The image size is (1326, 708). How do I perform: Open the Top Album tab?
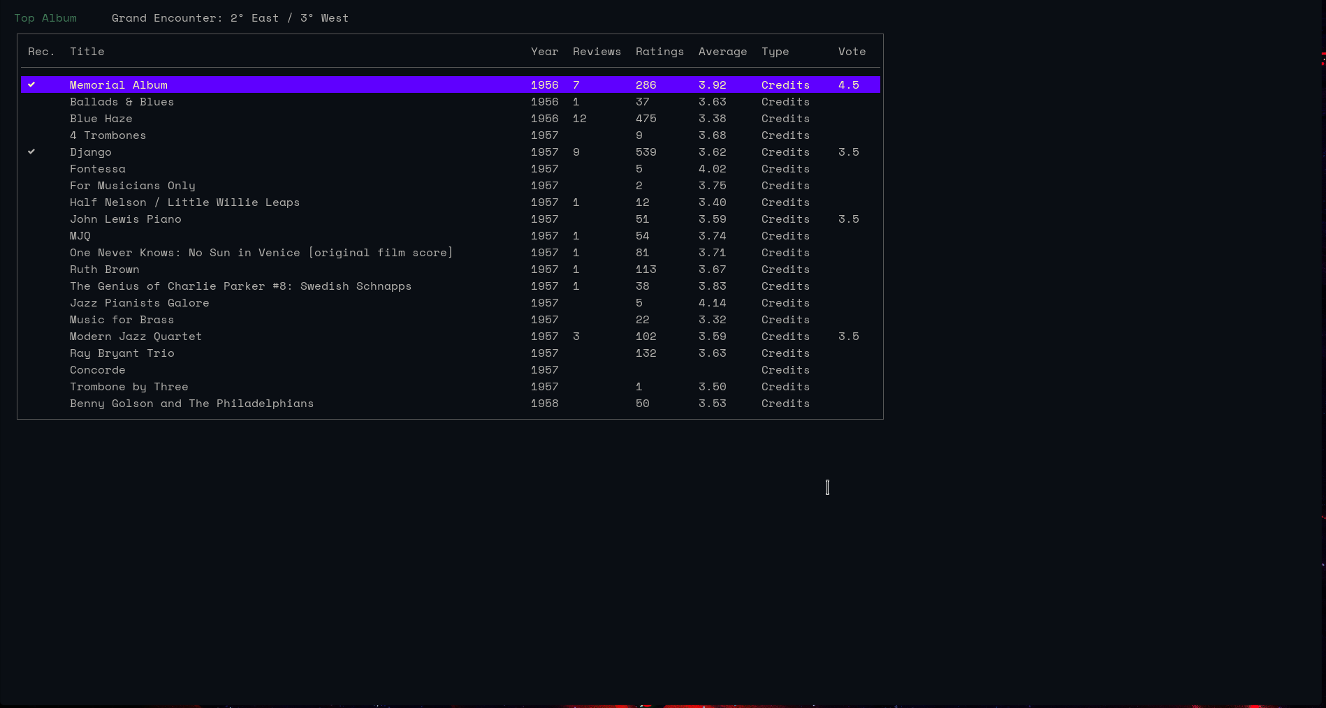pos(45,18)
